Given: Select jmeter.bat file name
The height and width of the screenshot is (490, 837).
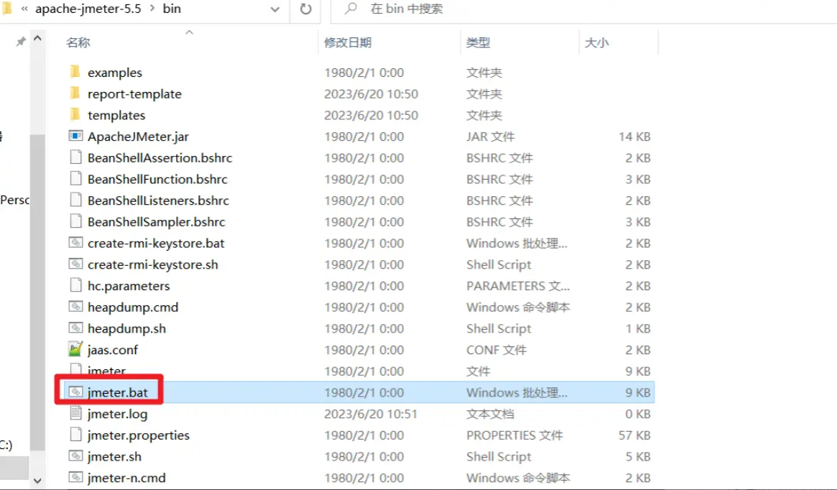Looking at the screenshot, I should click(x=117, y=393).
